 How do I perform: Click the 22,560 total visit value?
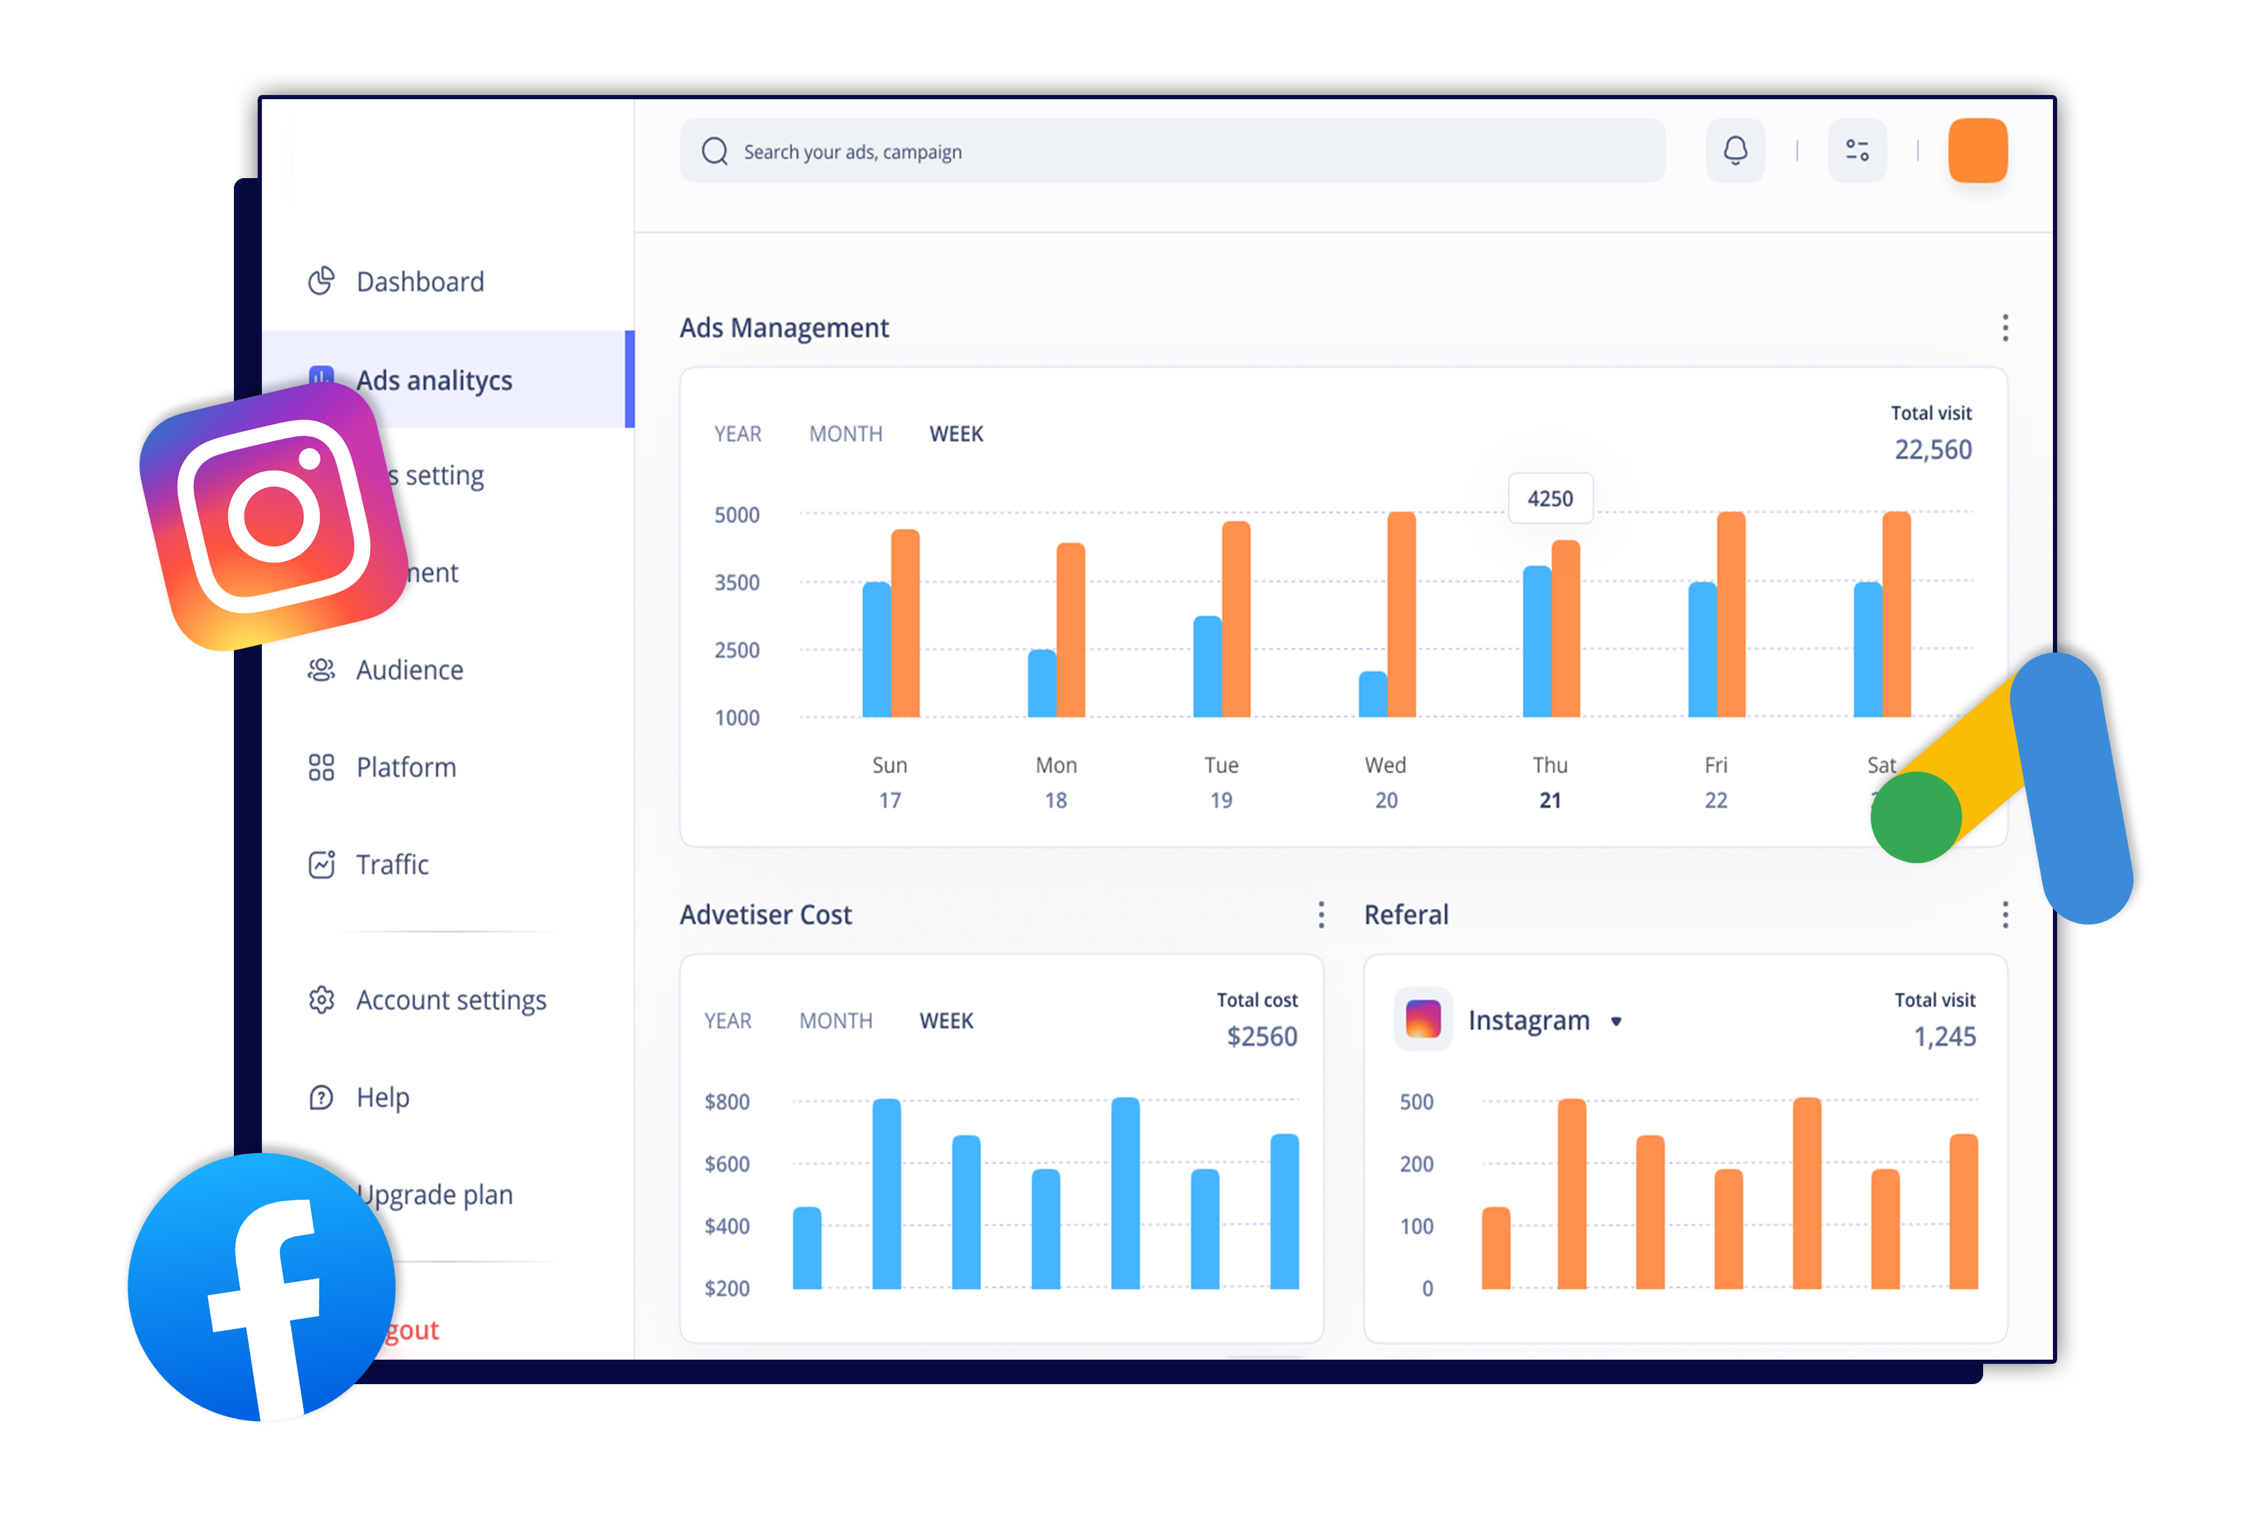(x=1933, y=450)
